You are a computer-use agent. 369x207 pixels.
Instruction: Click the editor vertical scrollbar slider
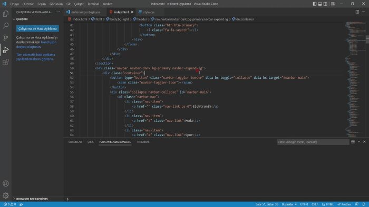(x=367, y=39)
